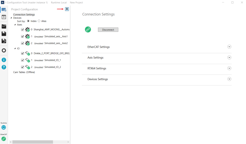Select the Alias sort radio button

[39, 21]
